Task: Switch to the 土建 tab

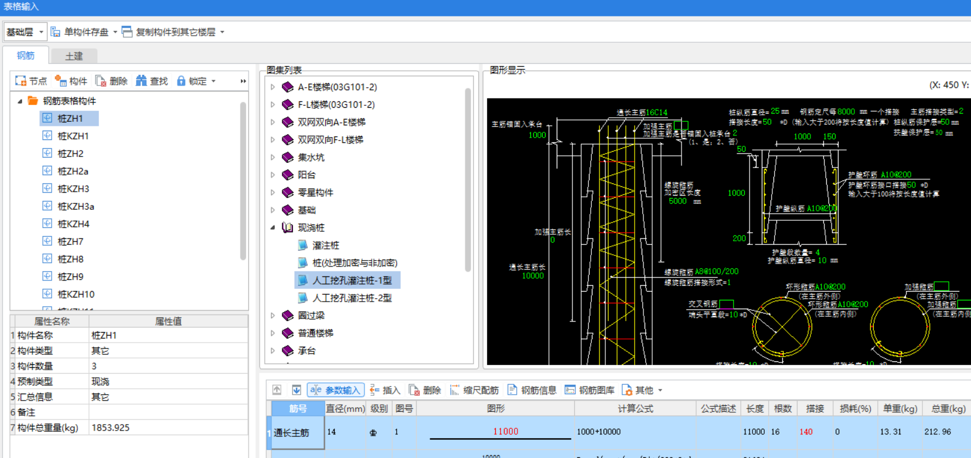Action: point(74,56)
